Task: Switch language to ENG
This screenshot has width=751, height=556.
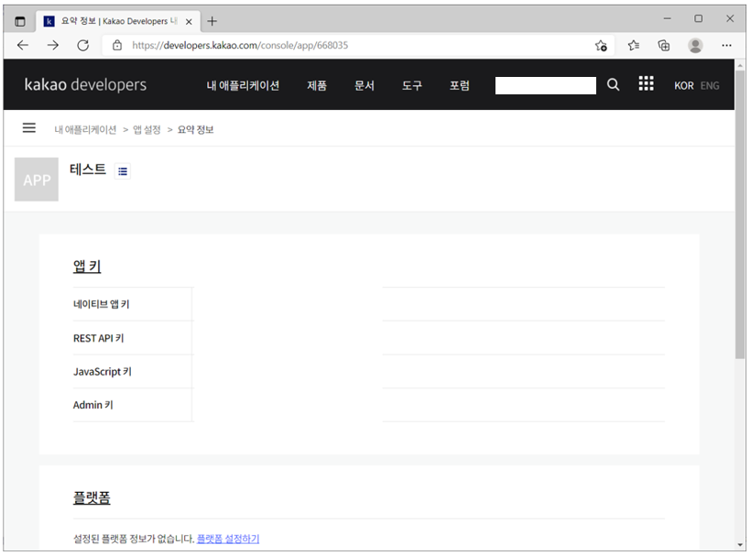Action: click(710, 86)
